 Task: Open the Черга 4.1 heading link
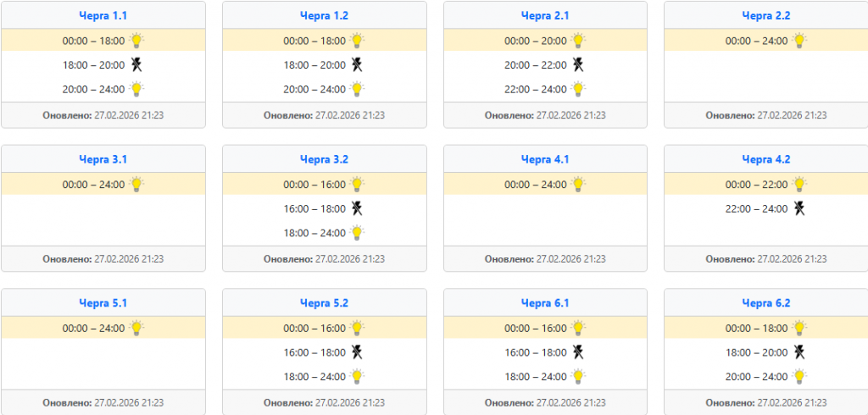[545, 159]
